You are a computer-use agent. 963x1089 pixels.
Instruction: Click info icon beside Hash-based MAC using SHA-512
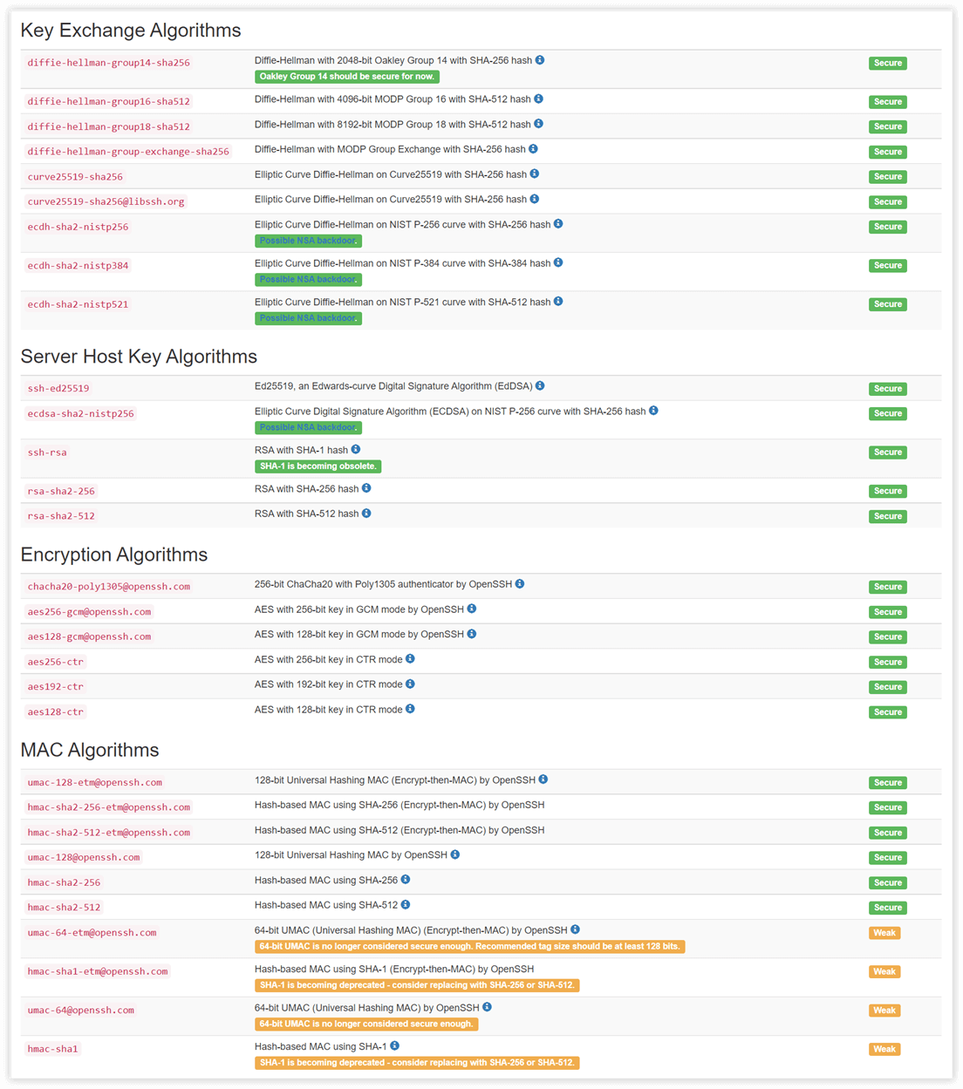(406, 905)
